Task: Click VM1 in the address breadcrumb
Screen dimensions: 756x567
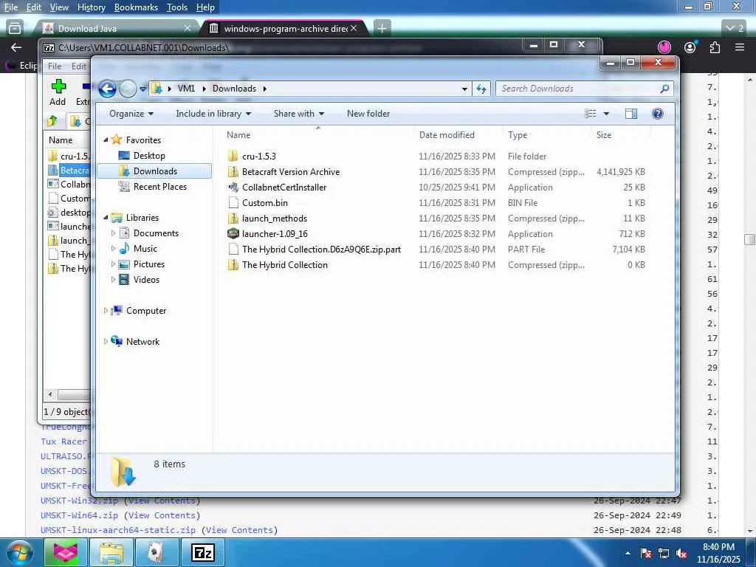Action: click(186, 89)
